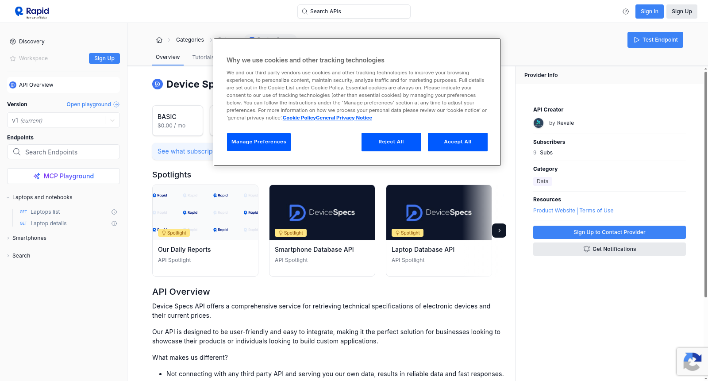The width and height of the screenshot is (708, 381).
Task: Click the sidebar Workspace Sign Up button
Action: click(x=104, y=58)
